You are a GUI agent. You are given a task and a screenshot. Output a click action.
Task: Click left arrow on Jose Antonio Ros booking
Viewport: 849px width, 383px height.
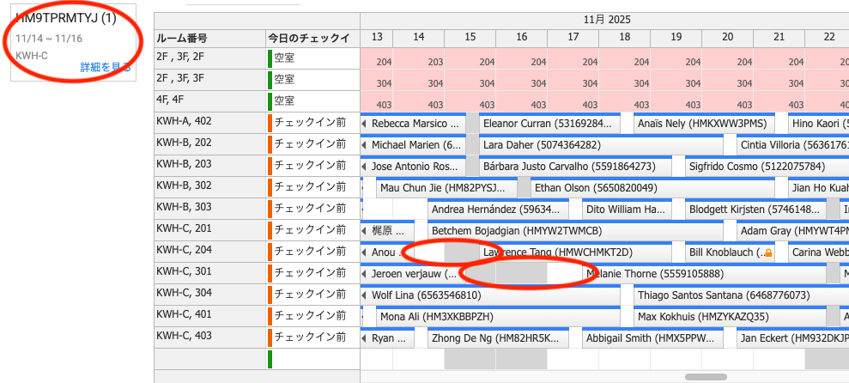click(x=364, y=167)
